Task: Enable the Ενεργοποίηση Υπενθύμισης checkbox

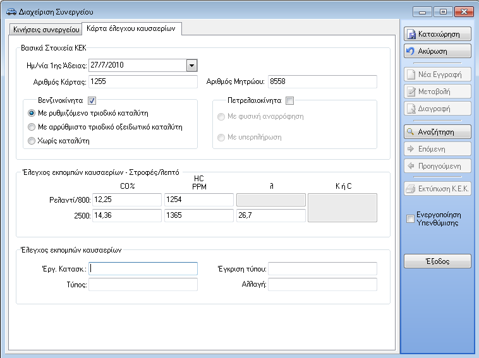Action: coord(410,219)
